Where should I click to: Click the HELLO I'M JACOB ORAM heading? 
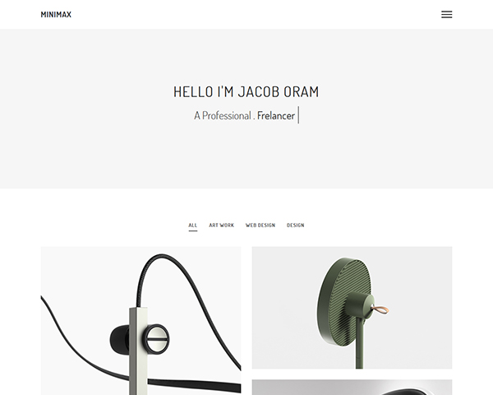[x=246, y=92]
